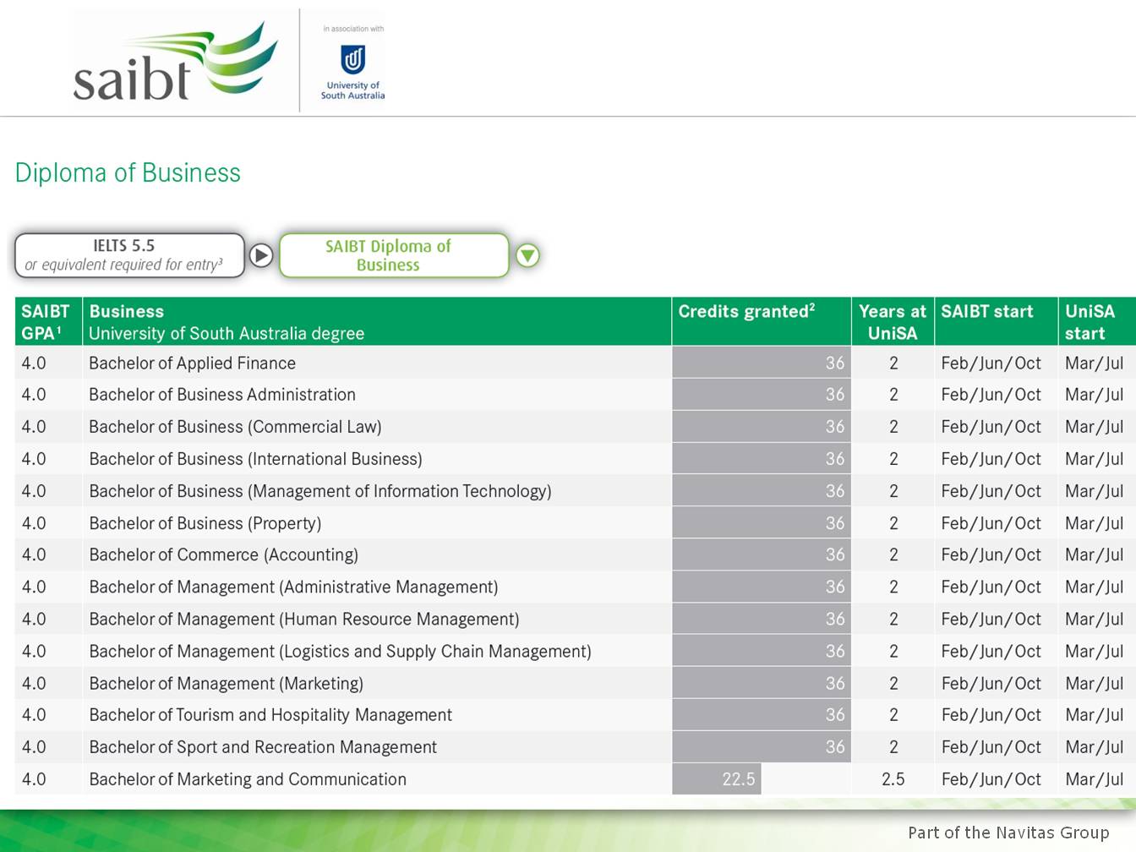The height and width of the screenshot is (852, 1136).
Task: Select the SAIBT Diploma of Business box
Action: coord(394,255)
